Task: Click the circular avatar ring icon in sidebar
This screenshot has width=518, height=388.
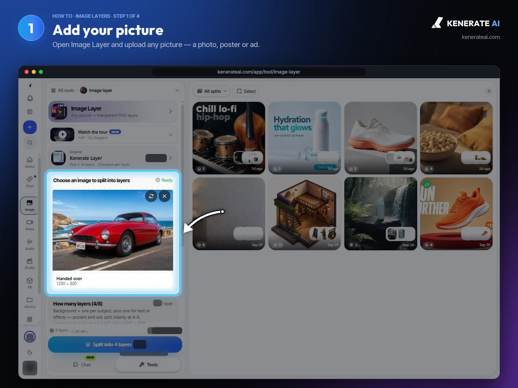Action: pyautogui.click(x=30, y=337)
